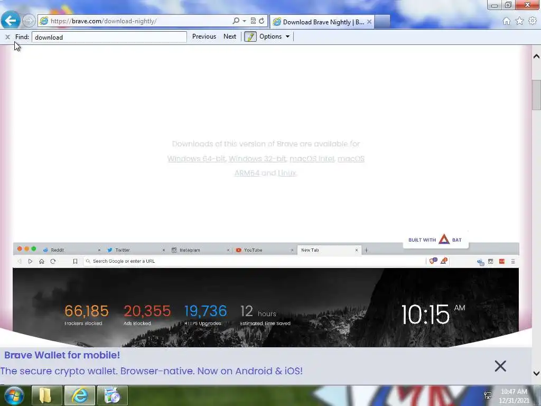Open the Home page icon
The width and height of the screenshot is (541, 406).
[x=507, y=21]
